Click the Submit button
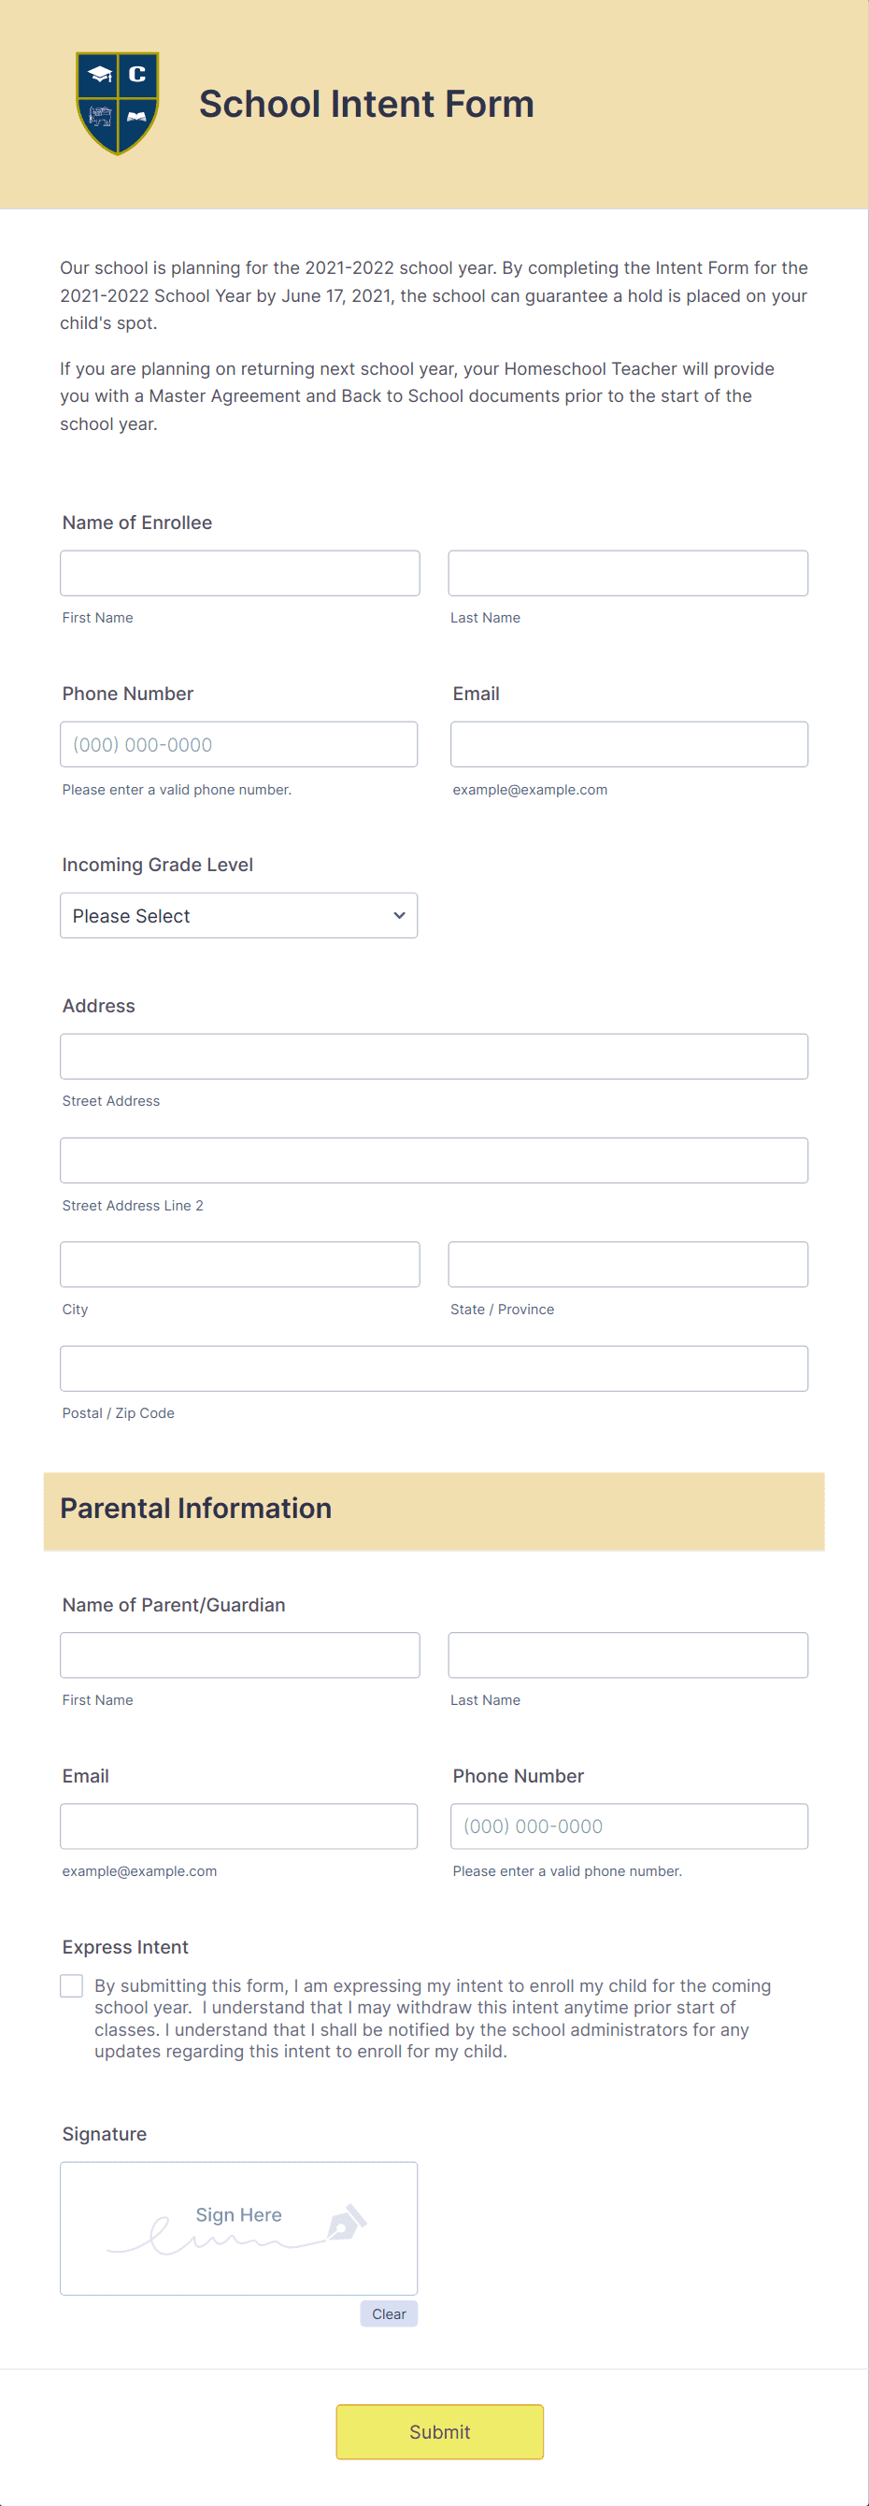The image size is (869, 2506). [439, 2432]
